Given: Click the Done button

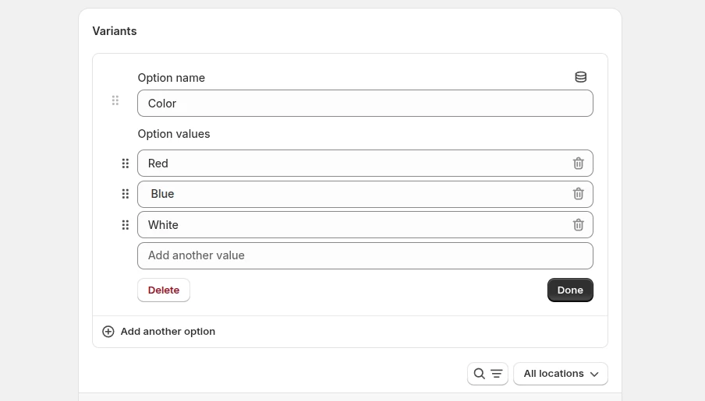Looking at the screenshot, I should [x=570, y=290].
